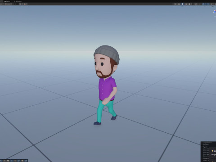Switch to the Game tab
The width and height of the screenshot is (216, 162).
tap(7, 1)
